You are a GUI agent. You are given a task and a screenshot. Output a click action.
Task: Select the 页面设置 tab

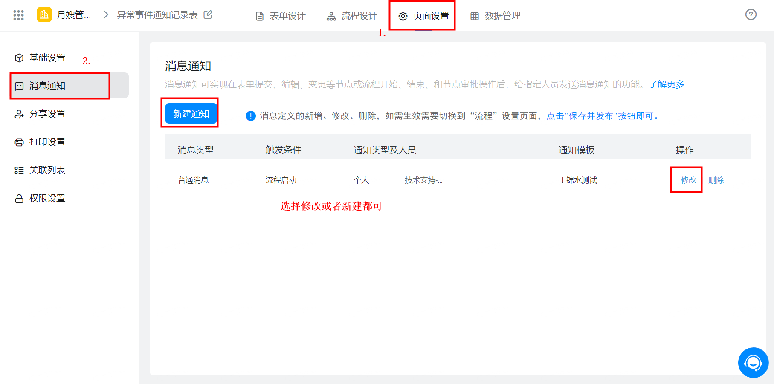[423, 16]
